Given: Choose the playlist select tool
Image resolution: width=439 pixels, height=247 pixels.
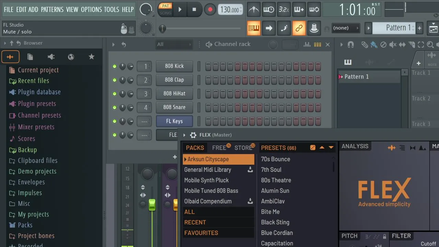Looking at the screenshot, I should coord(421,45).
